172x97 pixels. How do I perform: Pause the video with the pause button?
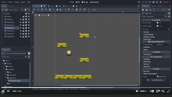[3, 91]
